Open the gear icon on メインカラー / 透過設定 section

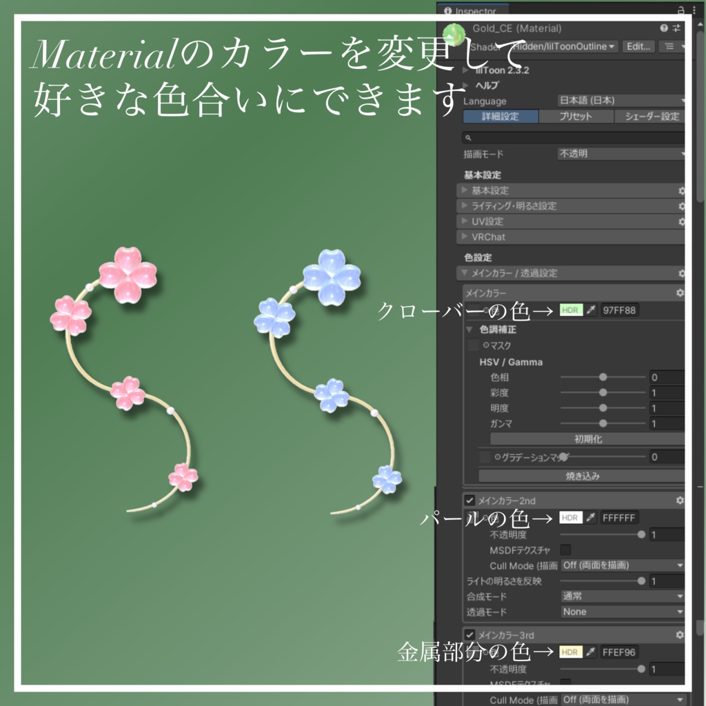pyautogui.click(x=680, y=273)
